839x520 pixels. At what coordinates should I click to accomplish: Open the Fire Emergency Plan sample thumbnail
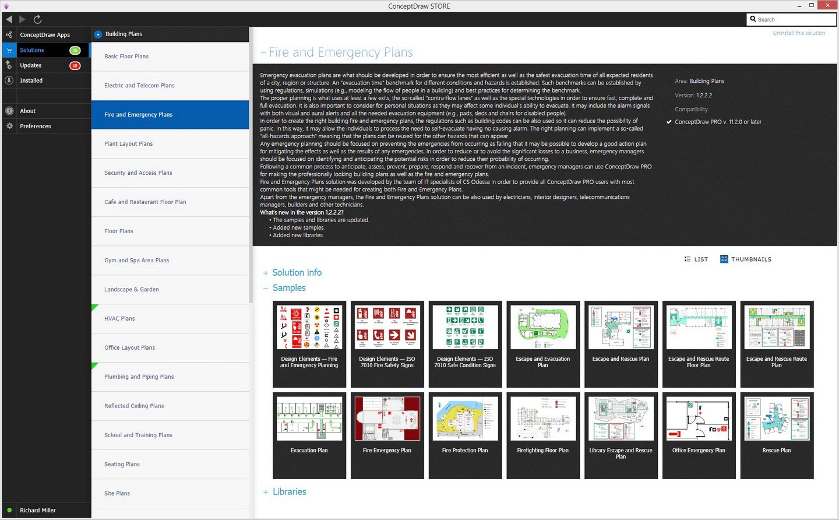(x=387, y=418)
